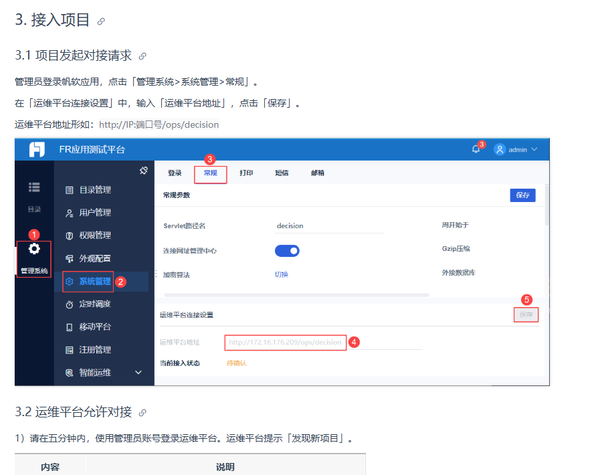Click the anchor link icon beside 3. 接入项目
The width and height of the screenshot is (610, 475).
tap(101, 21)
